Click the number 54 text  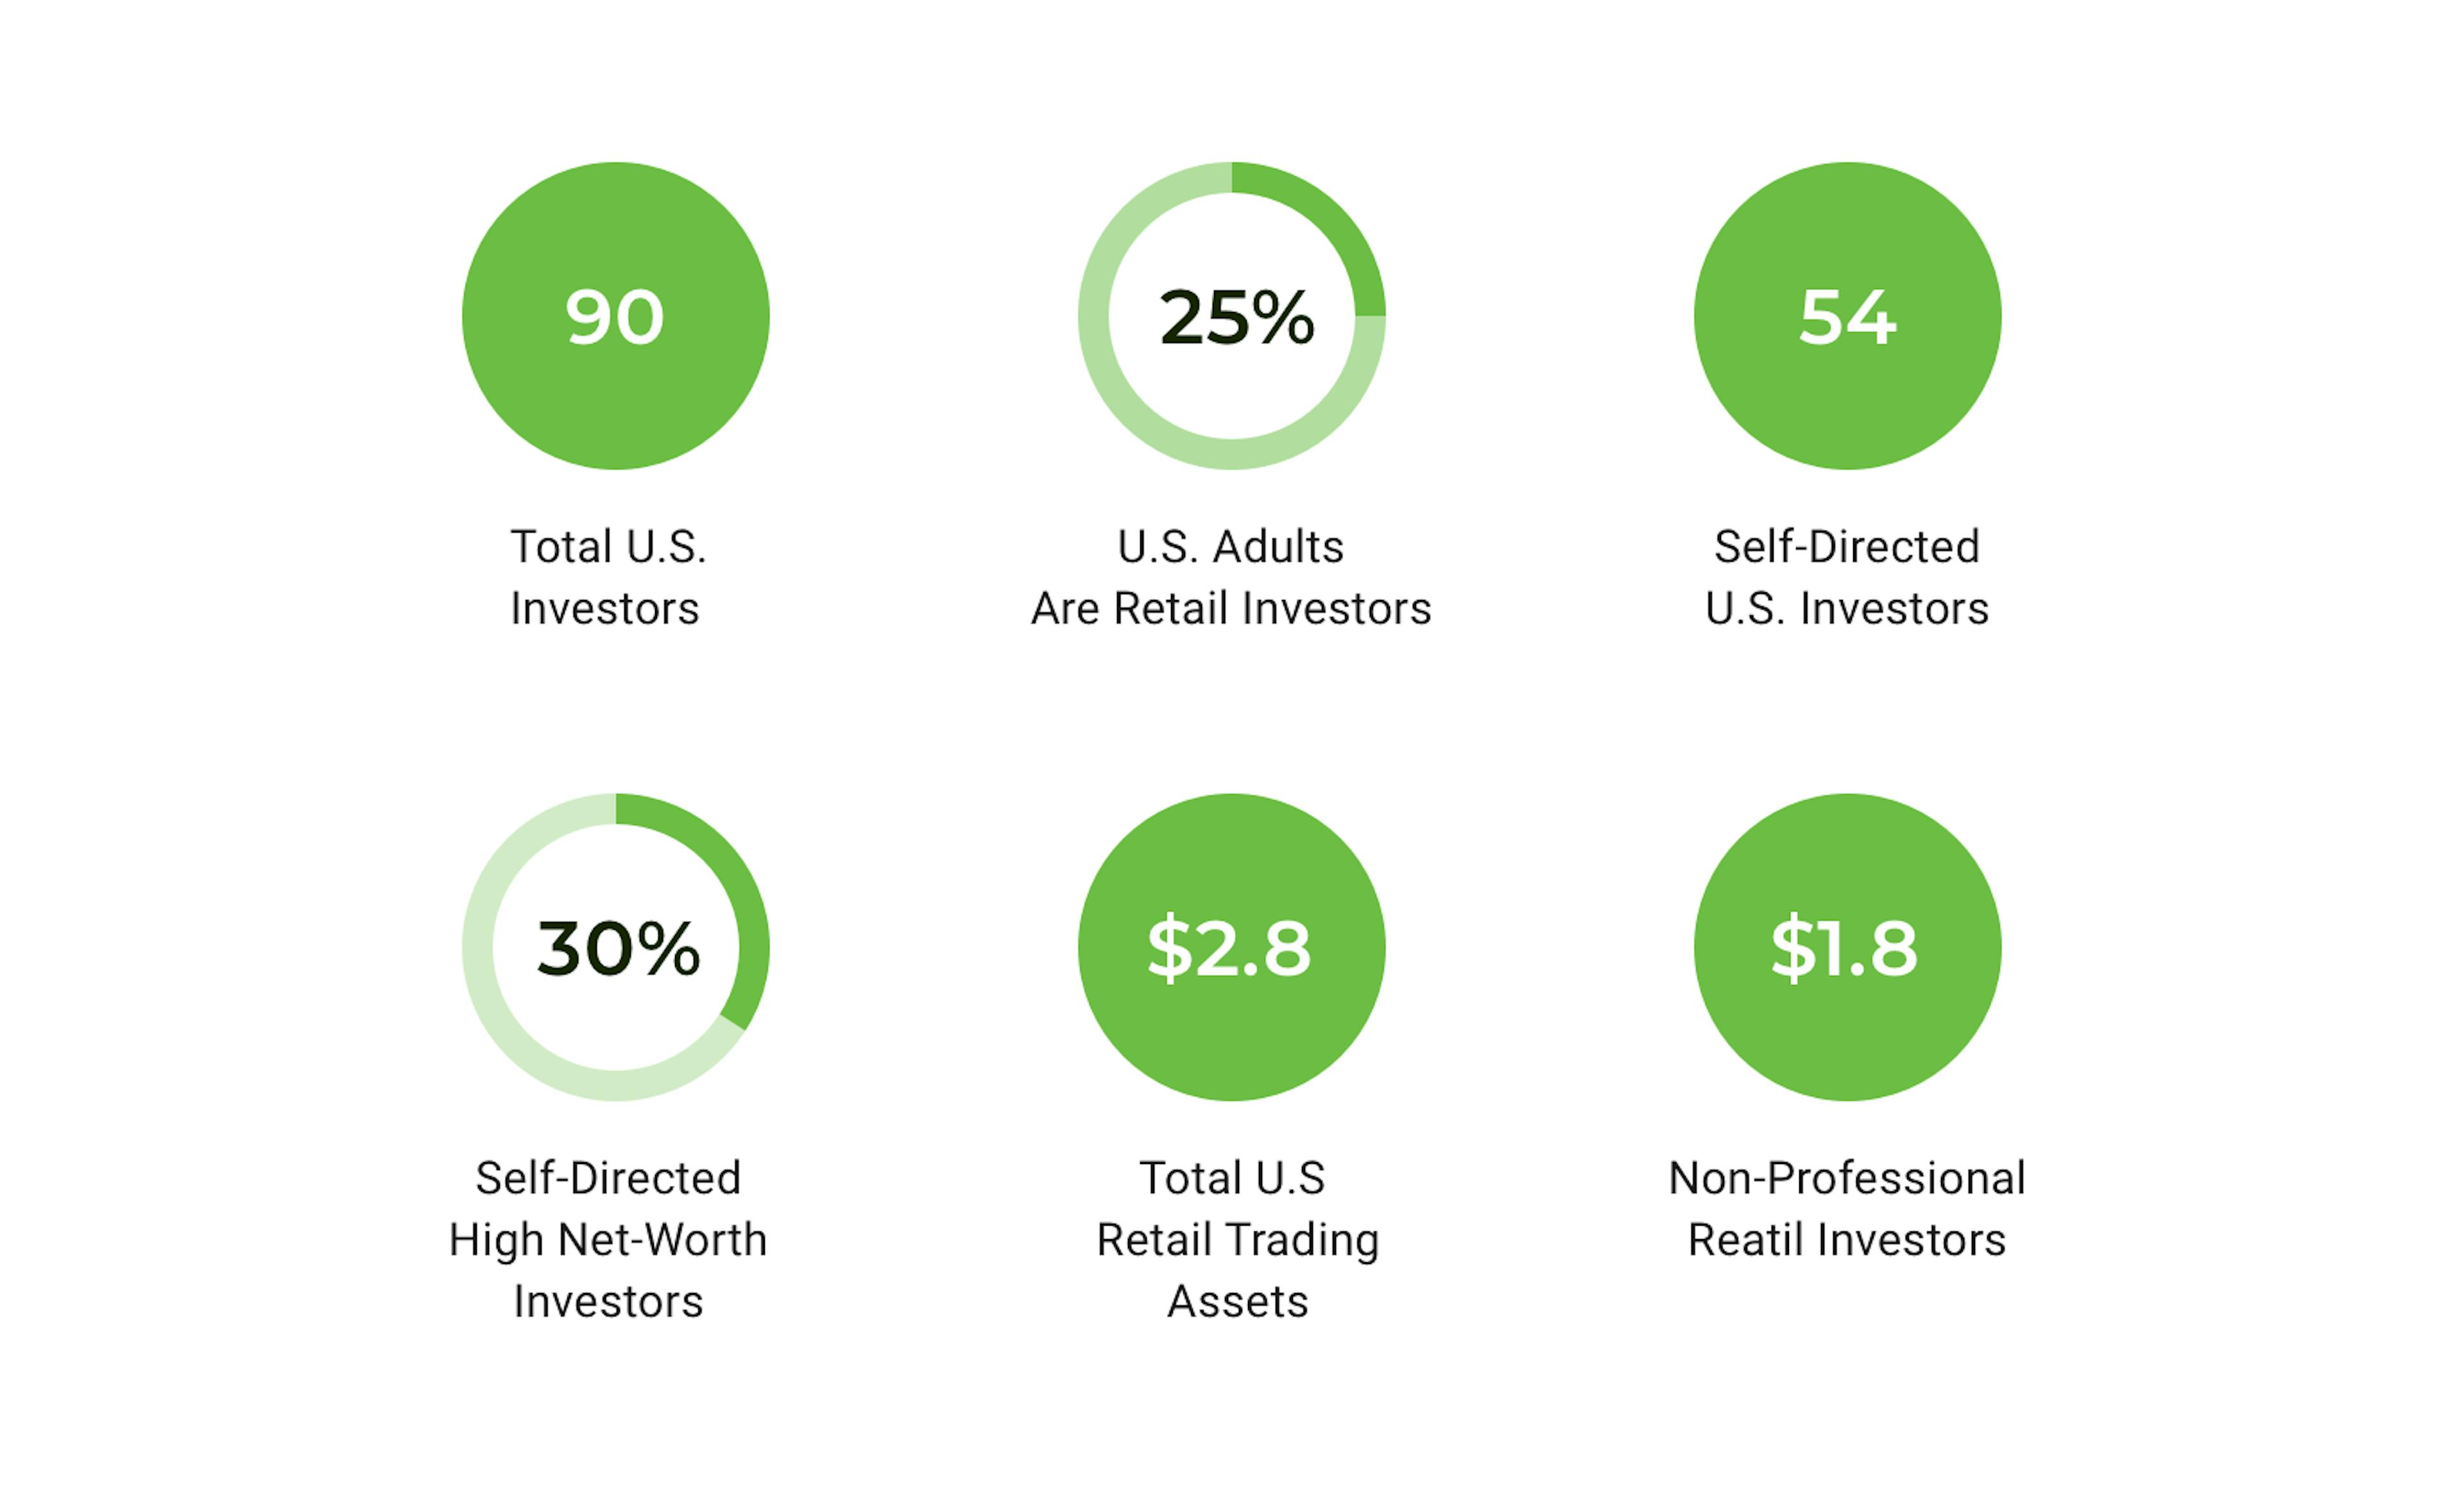point(1847,318)
